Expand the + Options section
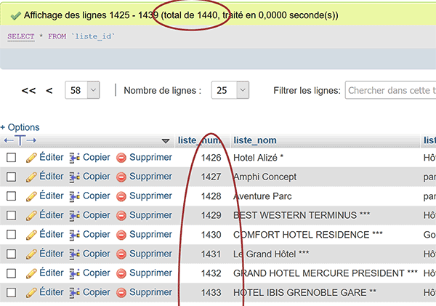 20,127
